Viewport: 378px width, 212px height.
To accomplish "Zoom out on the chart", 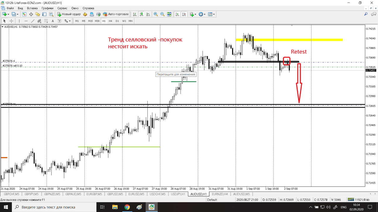I will [x=162, y=14].
